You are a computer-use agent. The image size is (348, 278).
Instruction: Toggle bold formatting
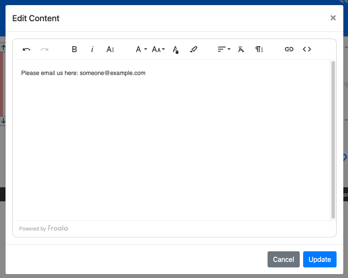pyautogui.click(x=75, y=49)
